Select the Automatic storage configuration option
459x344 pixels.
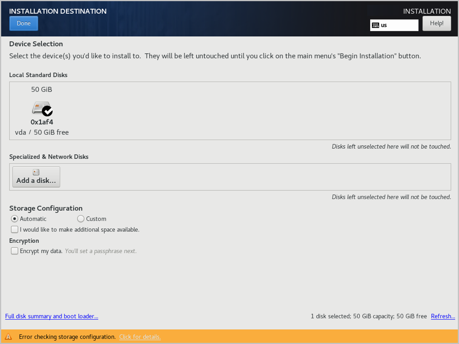pyautogui.click(x=14, y=218)
